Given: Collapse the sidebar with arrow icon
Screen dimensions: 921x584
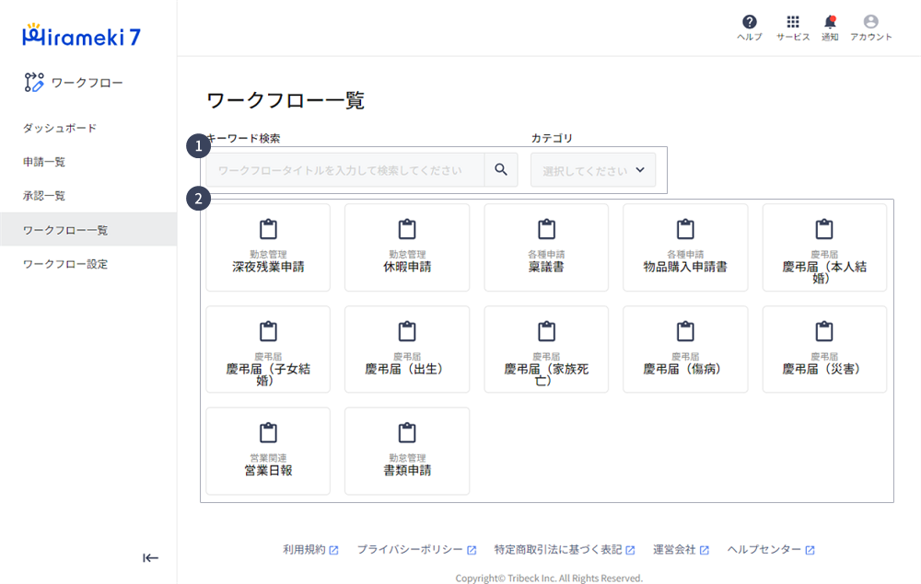Looking at the screenshot, I should click(150, 557).
